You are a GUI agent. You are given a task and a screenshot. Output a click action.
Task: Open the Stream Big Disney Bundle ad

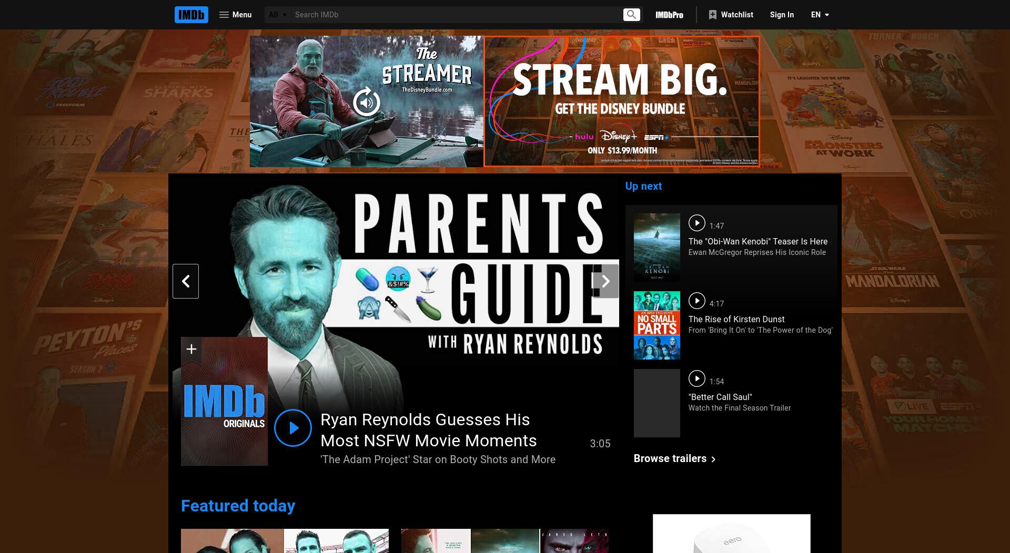(622, 101)
